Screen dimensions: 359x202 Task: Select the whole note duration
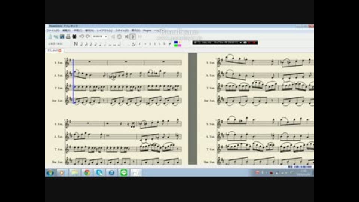110,44
